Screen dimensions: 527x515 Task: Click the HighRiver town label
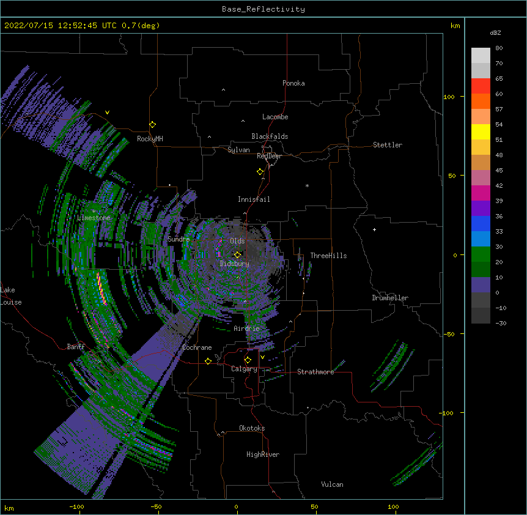pos(263,454)
